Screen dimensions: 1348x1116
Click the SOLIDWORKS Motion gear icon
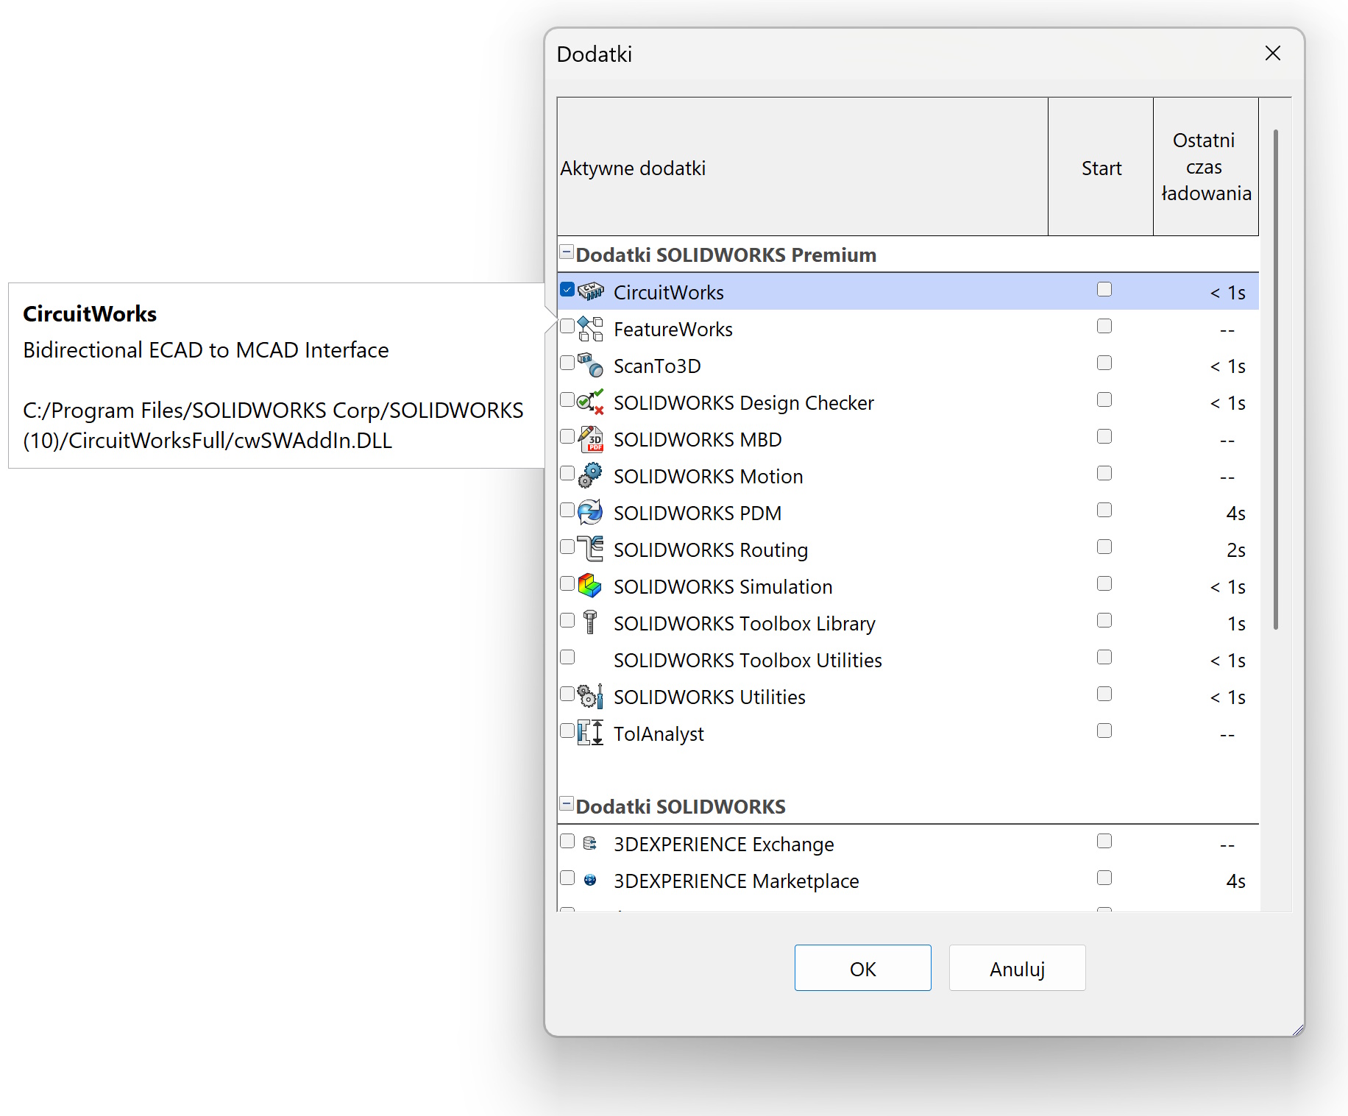click(x=590, y=475)
